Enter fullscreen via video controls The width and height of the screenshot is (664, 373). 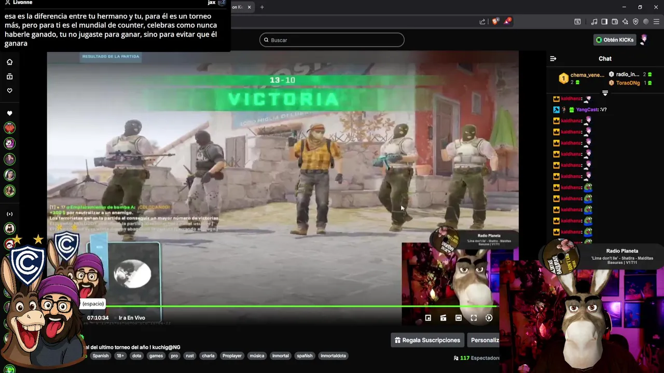(x=474, y=318)
